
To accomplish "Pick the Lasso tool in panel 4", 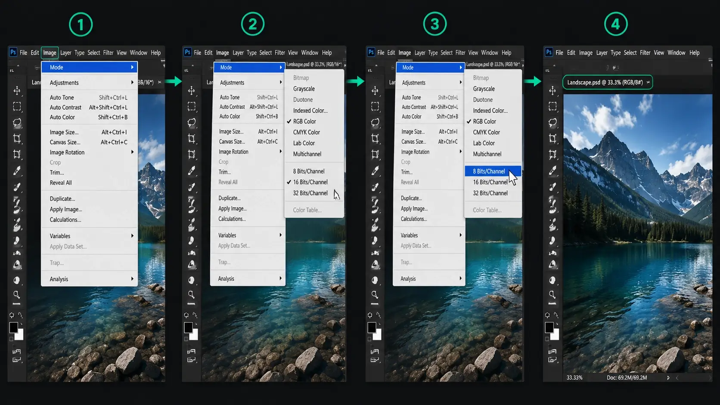I will (x=552, y=123).
